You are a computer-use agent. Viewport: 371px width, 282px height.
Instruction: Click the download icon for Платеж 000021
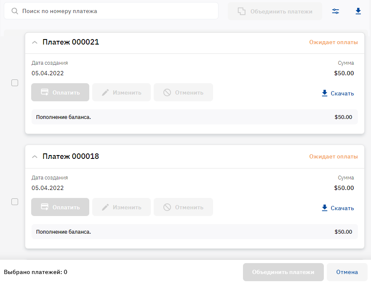coord(325,93)
